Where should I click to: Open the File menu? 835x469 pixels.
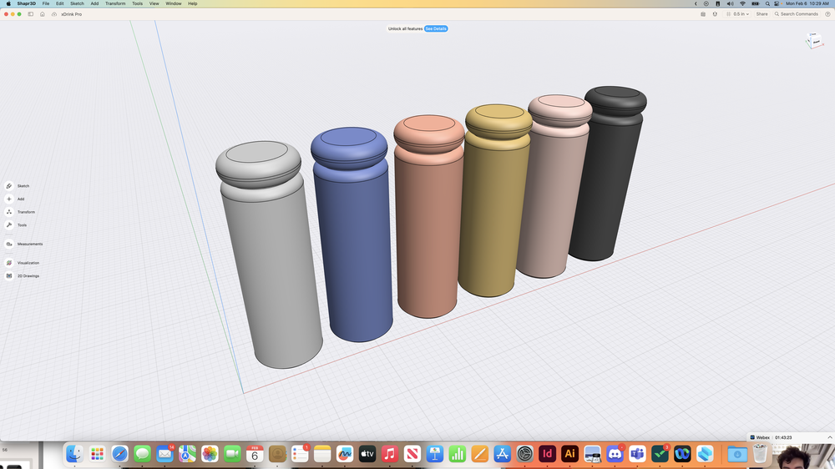(x=46, y=3)
